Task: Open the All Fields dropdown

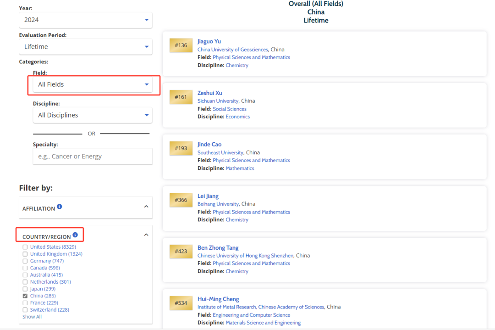Action: [93, 84]
